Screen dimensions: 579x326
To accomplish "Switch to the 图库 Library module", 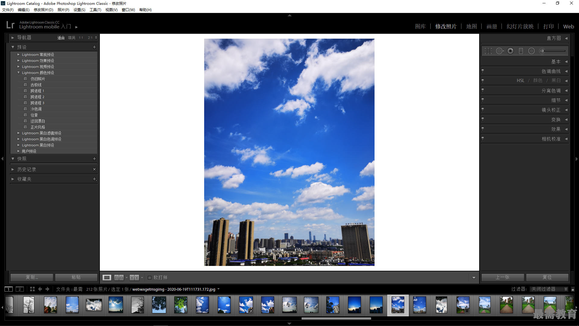I will point(420,27).
